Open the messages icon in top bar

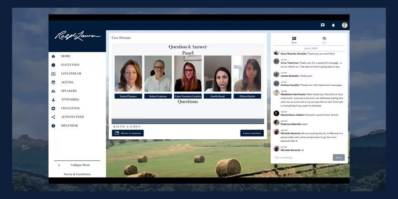[x=323, y=25]
